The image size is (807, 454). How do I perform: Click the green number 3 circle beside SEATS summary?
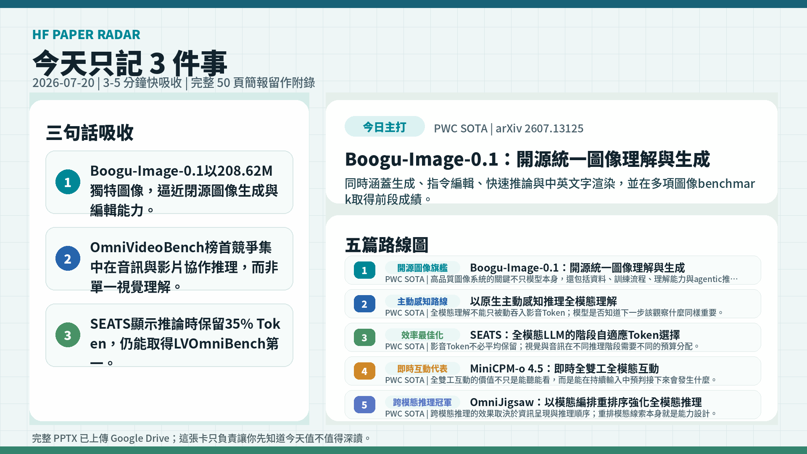pyautogui.click(x=68, y=335)
